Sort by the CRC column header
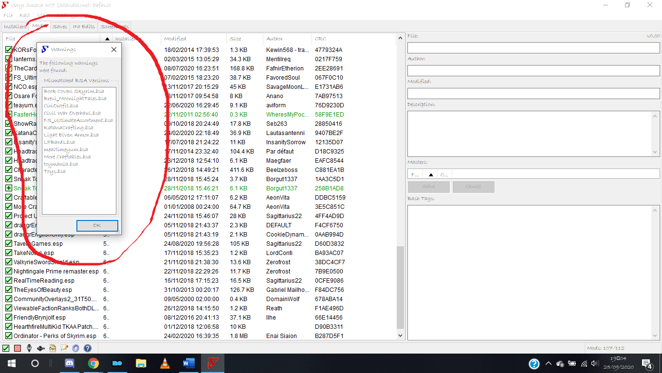The image size is (662, 373). pos(354,38)
